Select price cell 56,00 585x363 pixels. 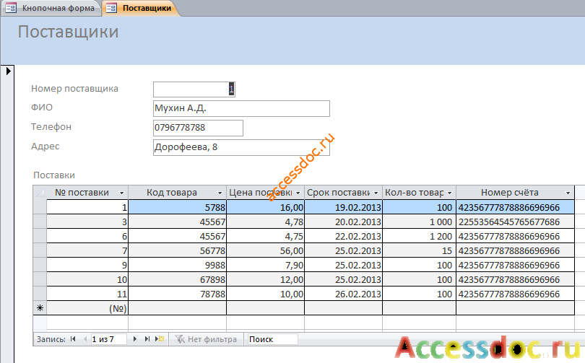pos(265,251)
